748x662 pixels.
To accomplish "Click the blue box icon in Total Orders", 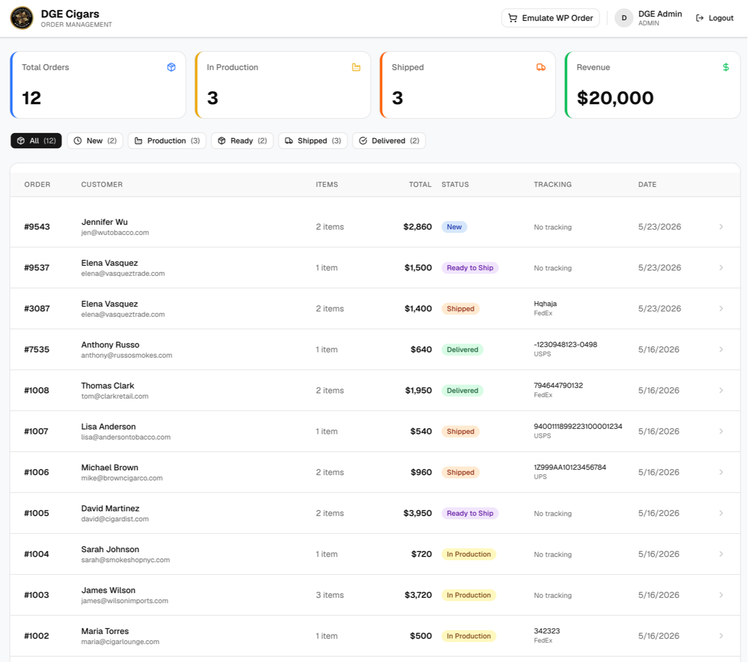I will pyautogui.click(x=171, y=67).
